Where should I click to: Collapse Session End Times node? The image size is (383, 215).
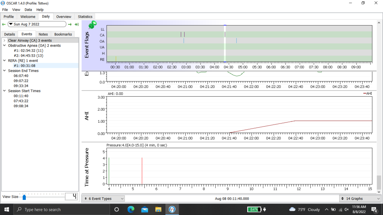(4, 71)
